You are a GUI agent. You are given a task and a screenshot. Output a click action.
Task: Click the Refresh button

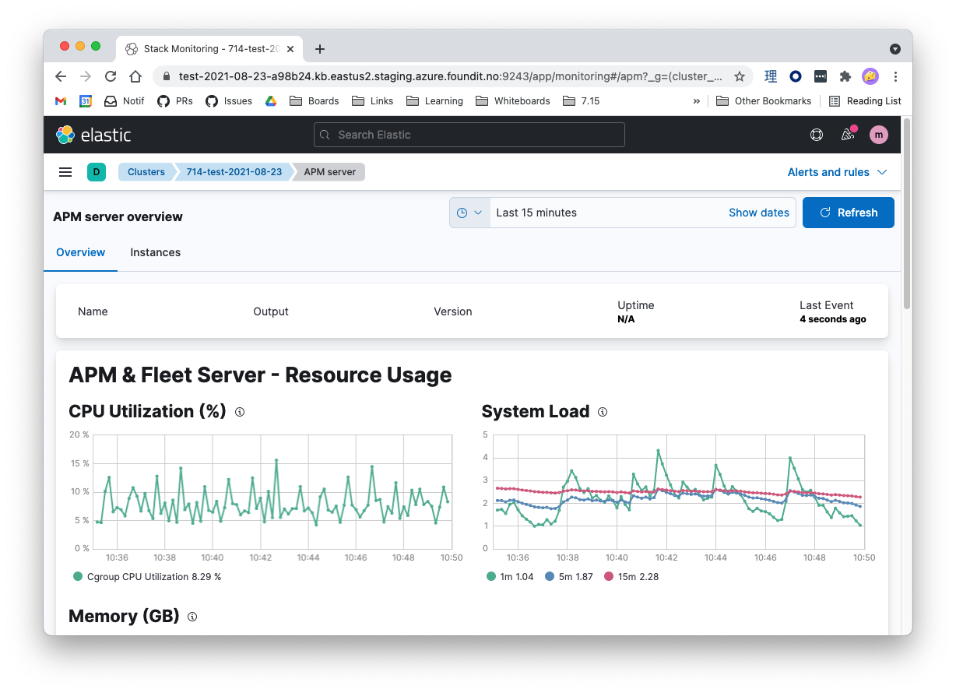849,213
